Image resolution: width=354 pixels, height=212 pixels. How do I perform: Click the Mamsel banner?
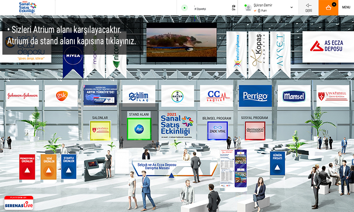coord(294,96)
